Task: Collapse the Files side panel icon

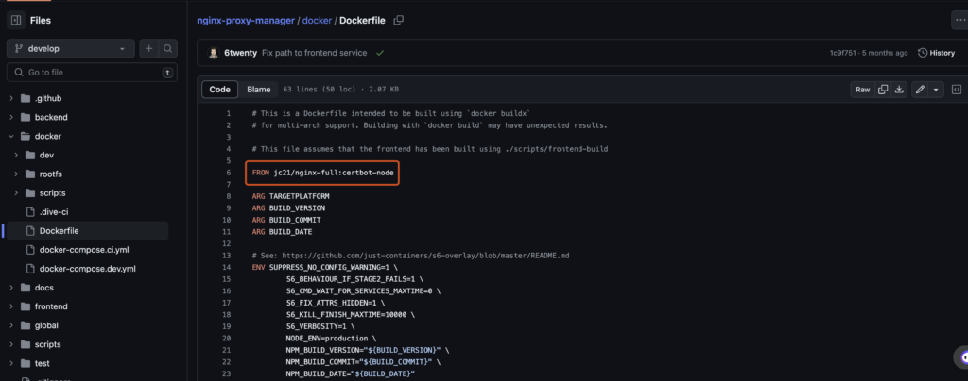Action: (16, 21)
